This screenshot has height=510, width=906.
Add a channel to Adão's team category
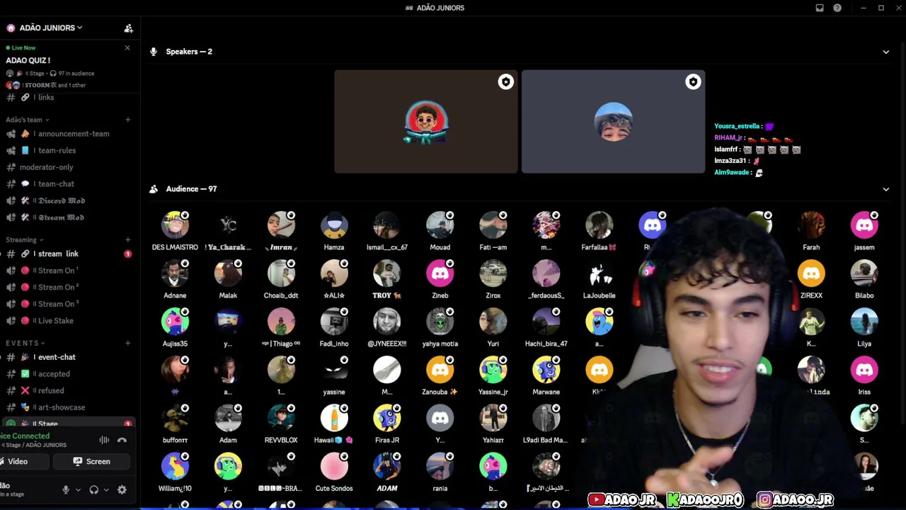click(127, 120)
